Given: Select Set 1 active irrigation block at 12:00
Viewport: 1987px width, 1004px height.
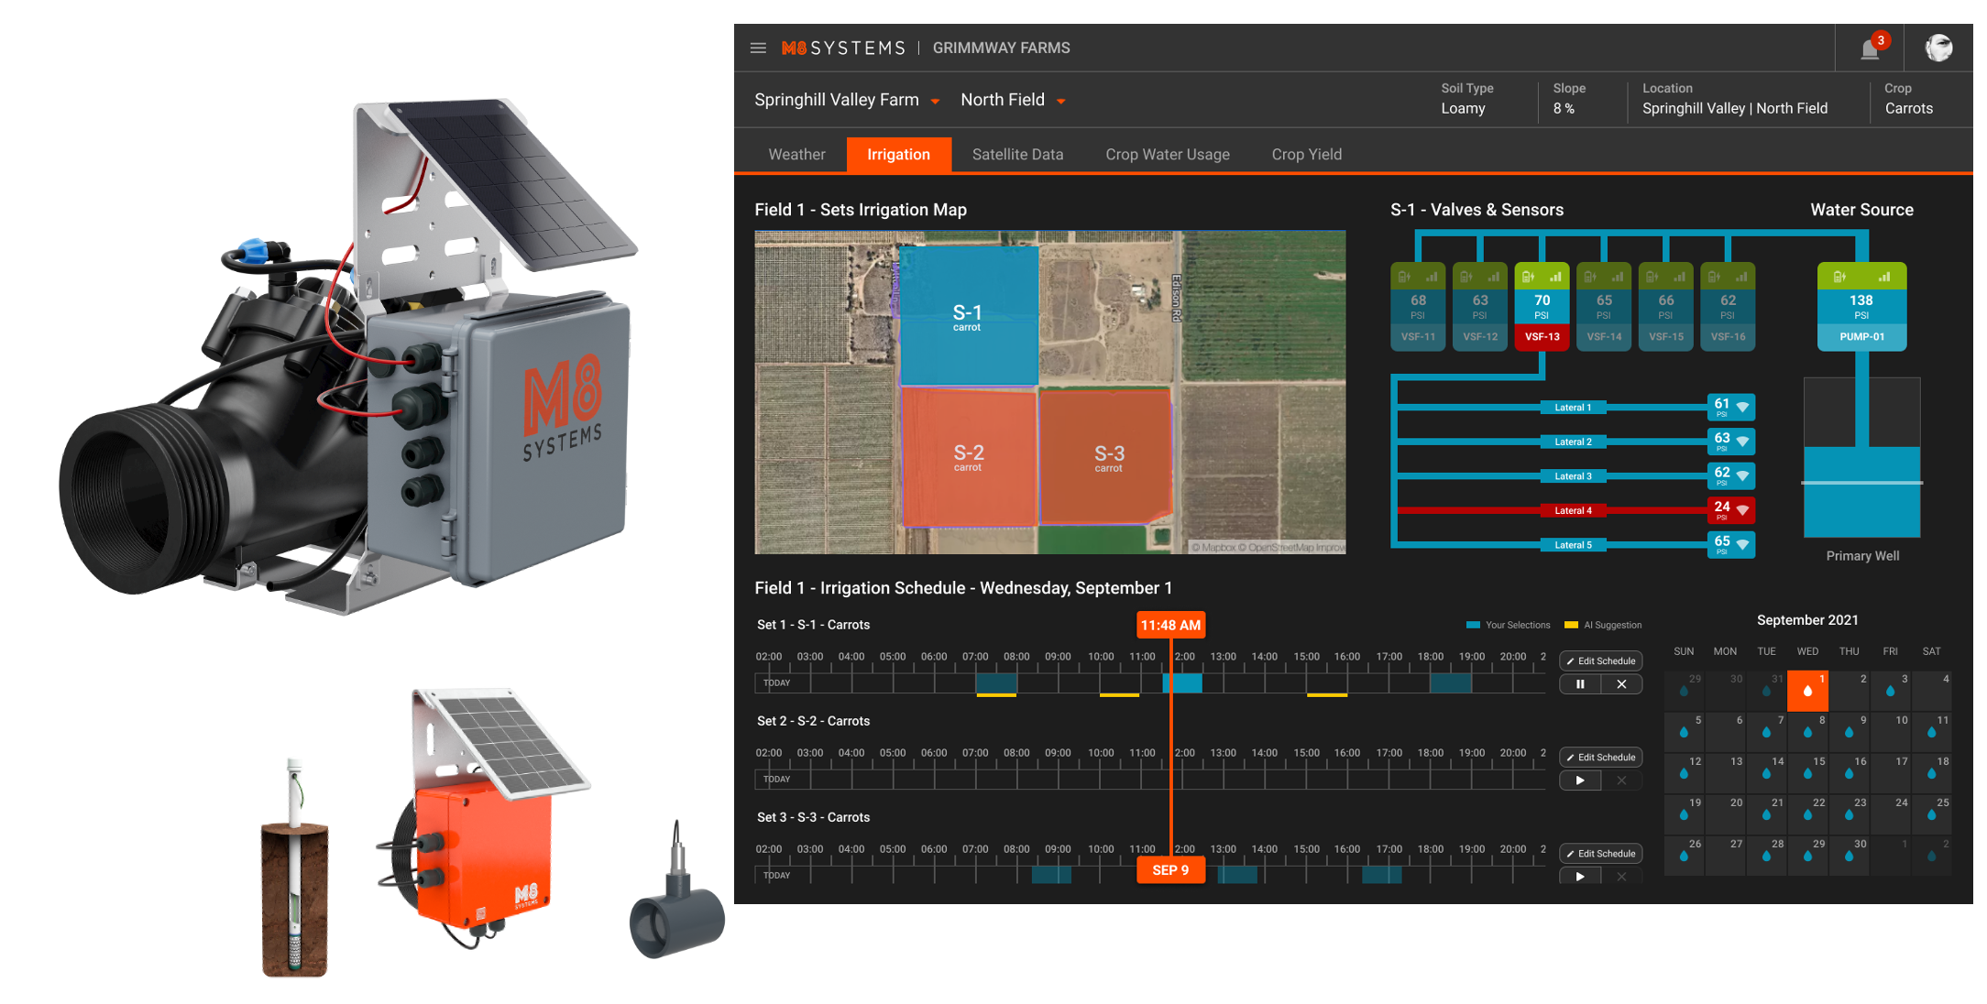Looking at the screenshot, I should [1182, 683].
